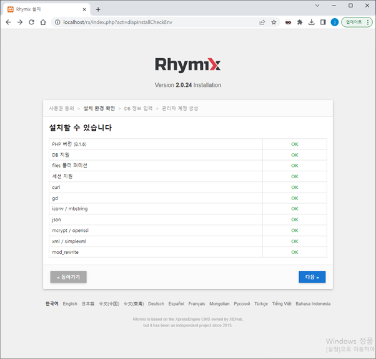Switch language to 中文(臺灣)

click(134, 304)
